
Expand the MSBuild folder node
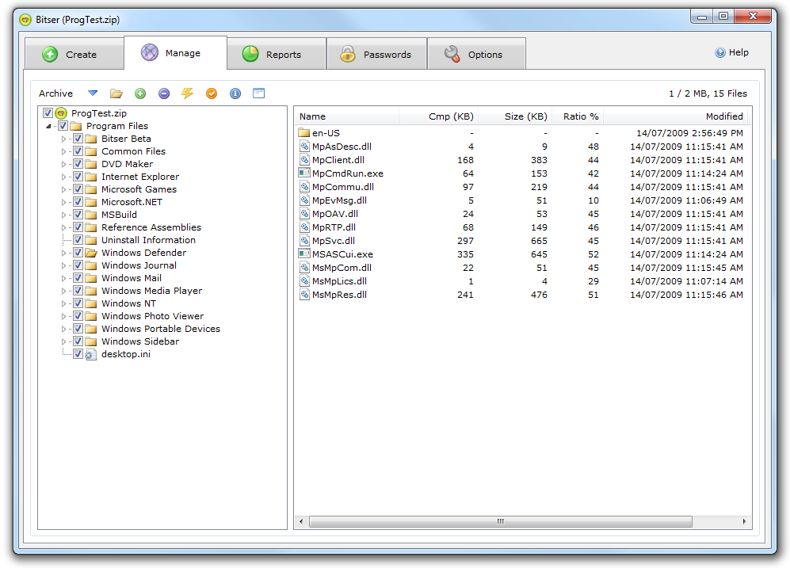point(63,215)
